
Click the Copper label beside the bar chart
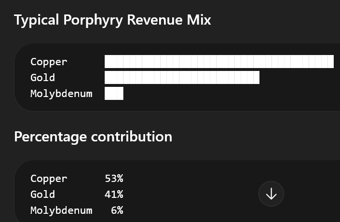tap(49, 62)
